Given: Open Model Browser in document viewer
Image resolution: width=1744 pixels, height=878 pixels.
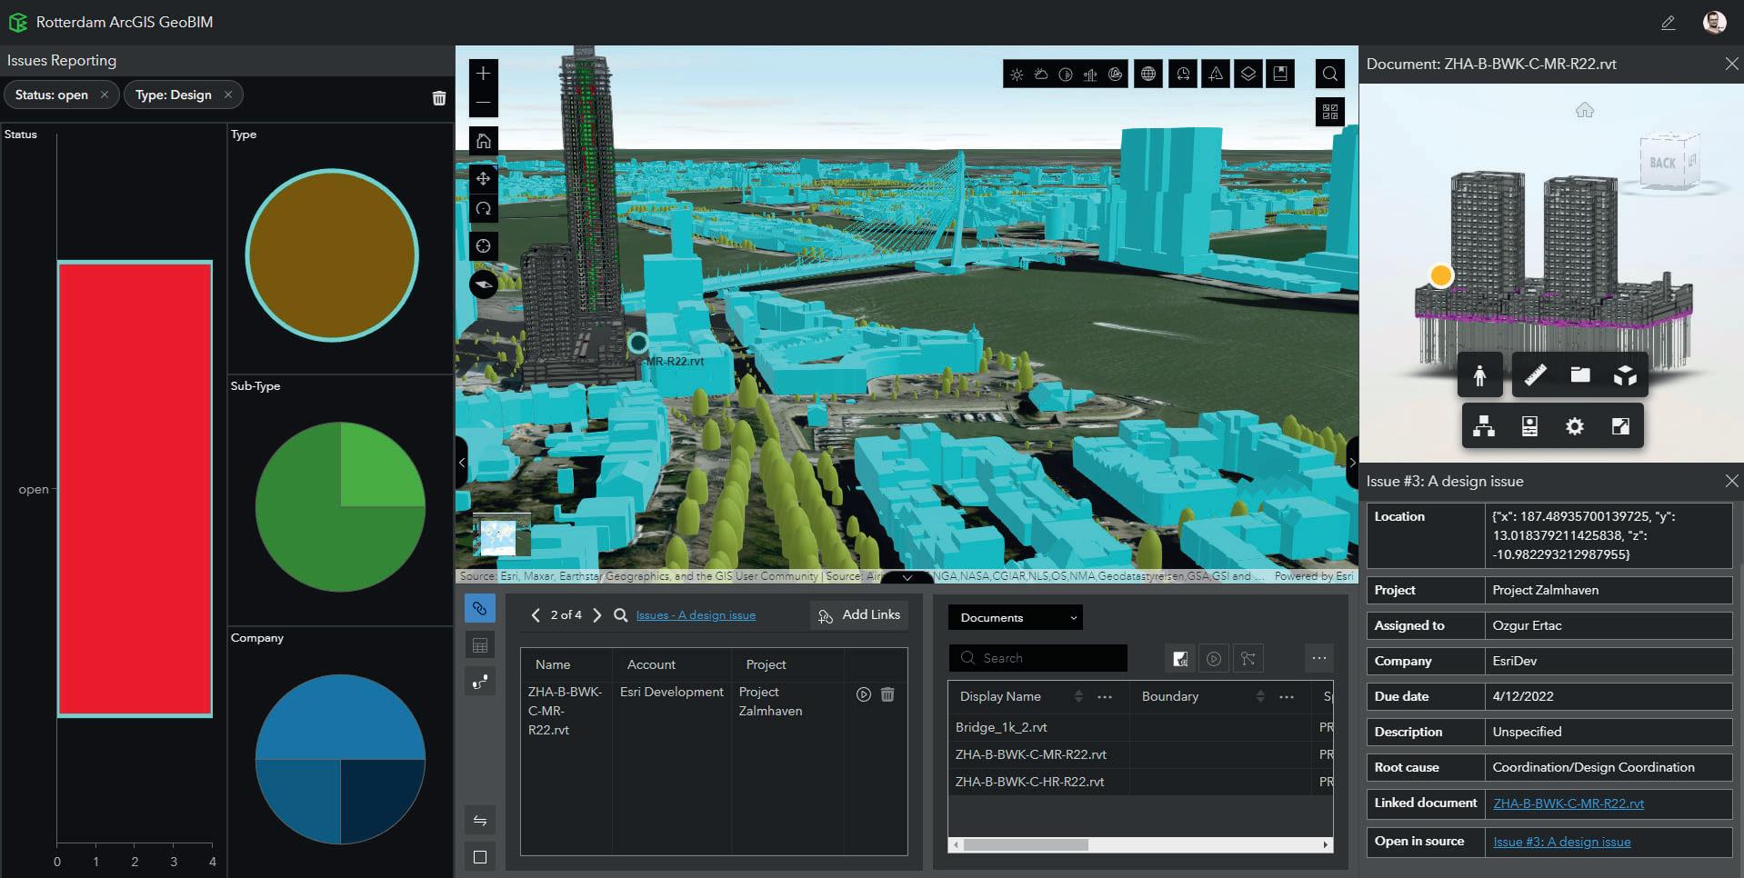Looking at the screenshot, I should [x=1484, y=426].
